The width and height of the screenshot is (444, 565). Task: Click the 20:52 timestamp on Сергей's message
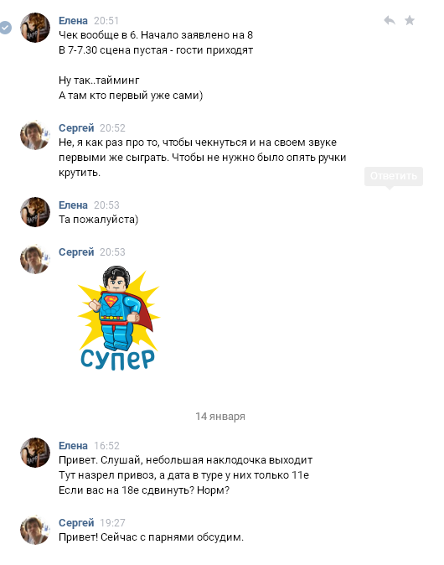112,128
